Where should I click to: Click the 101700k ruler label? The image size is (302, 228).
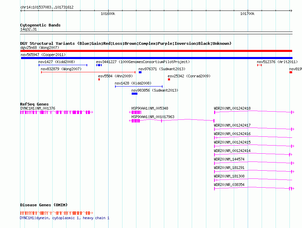tap(247, 14)
